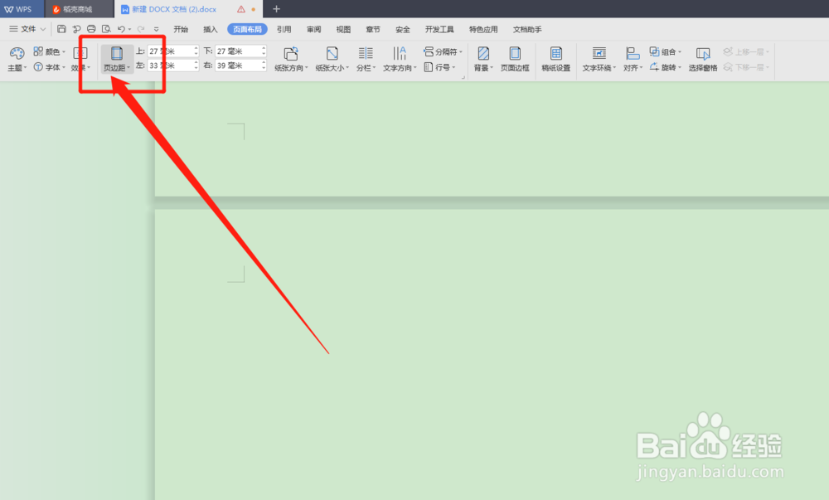This screenshot has width=829, height=500.
Task: Switch to the 审阅 (Review) tab
Action: coord(314,29)
